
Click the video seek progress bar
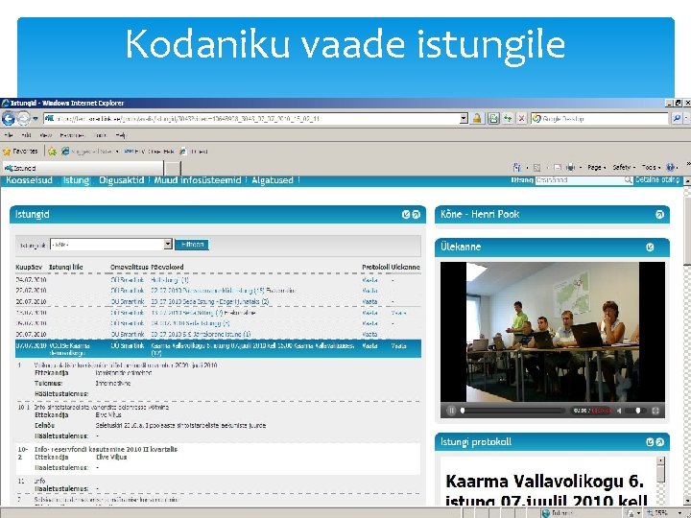(513, 411)
